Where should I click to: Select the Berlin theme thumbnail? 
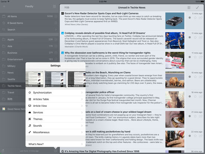coord(56,79)
